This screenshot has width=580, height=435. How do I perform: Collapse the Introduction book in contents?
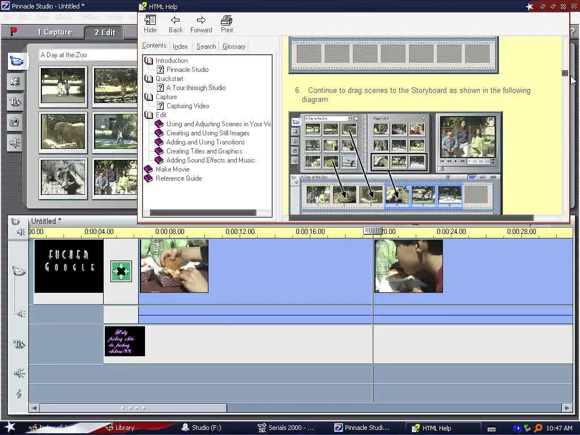point(149,61)
